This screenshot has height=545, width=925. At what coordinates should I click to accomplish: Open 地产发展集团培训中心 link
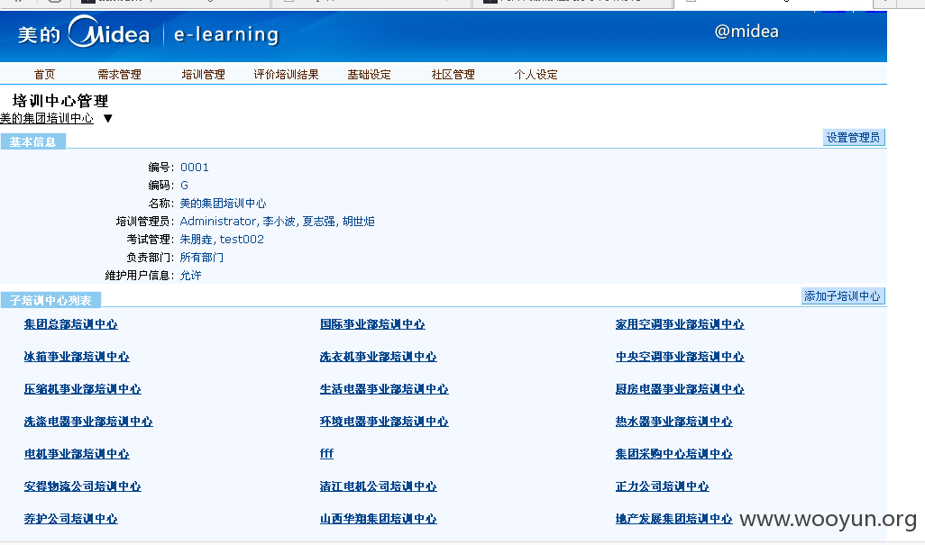tap(673, 519)
